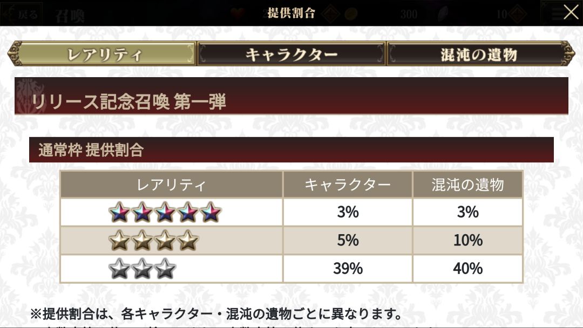Switch to the キャラクター tab
583x328 pixels.
point(291,54)
